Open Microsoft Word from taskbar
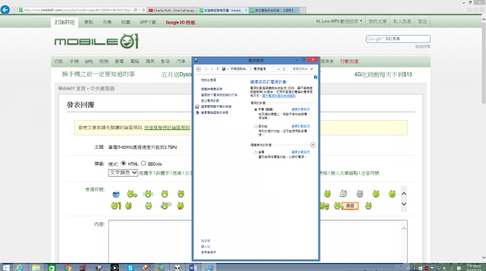This screenshot has width=486, height=271. coord(192,268)
